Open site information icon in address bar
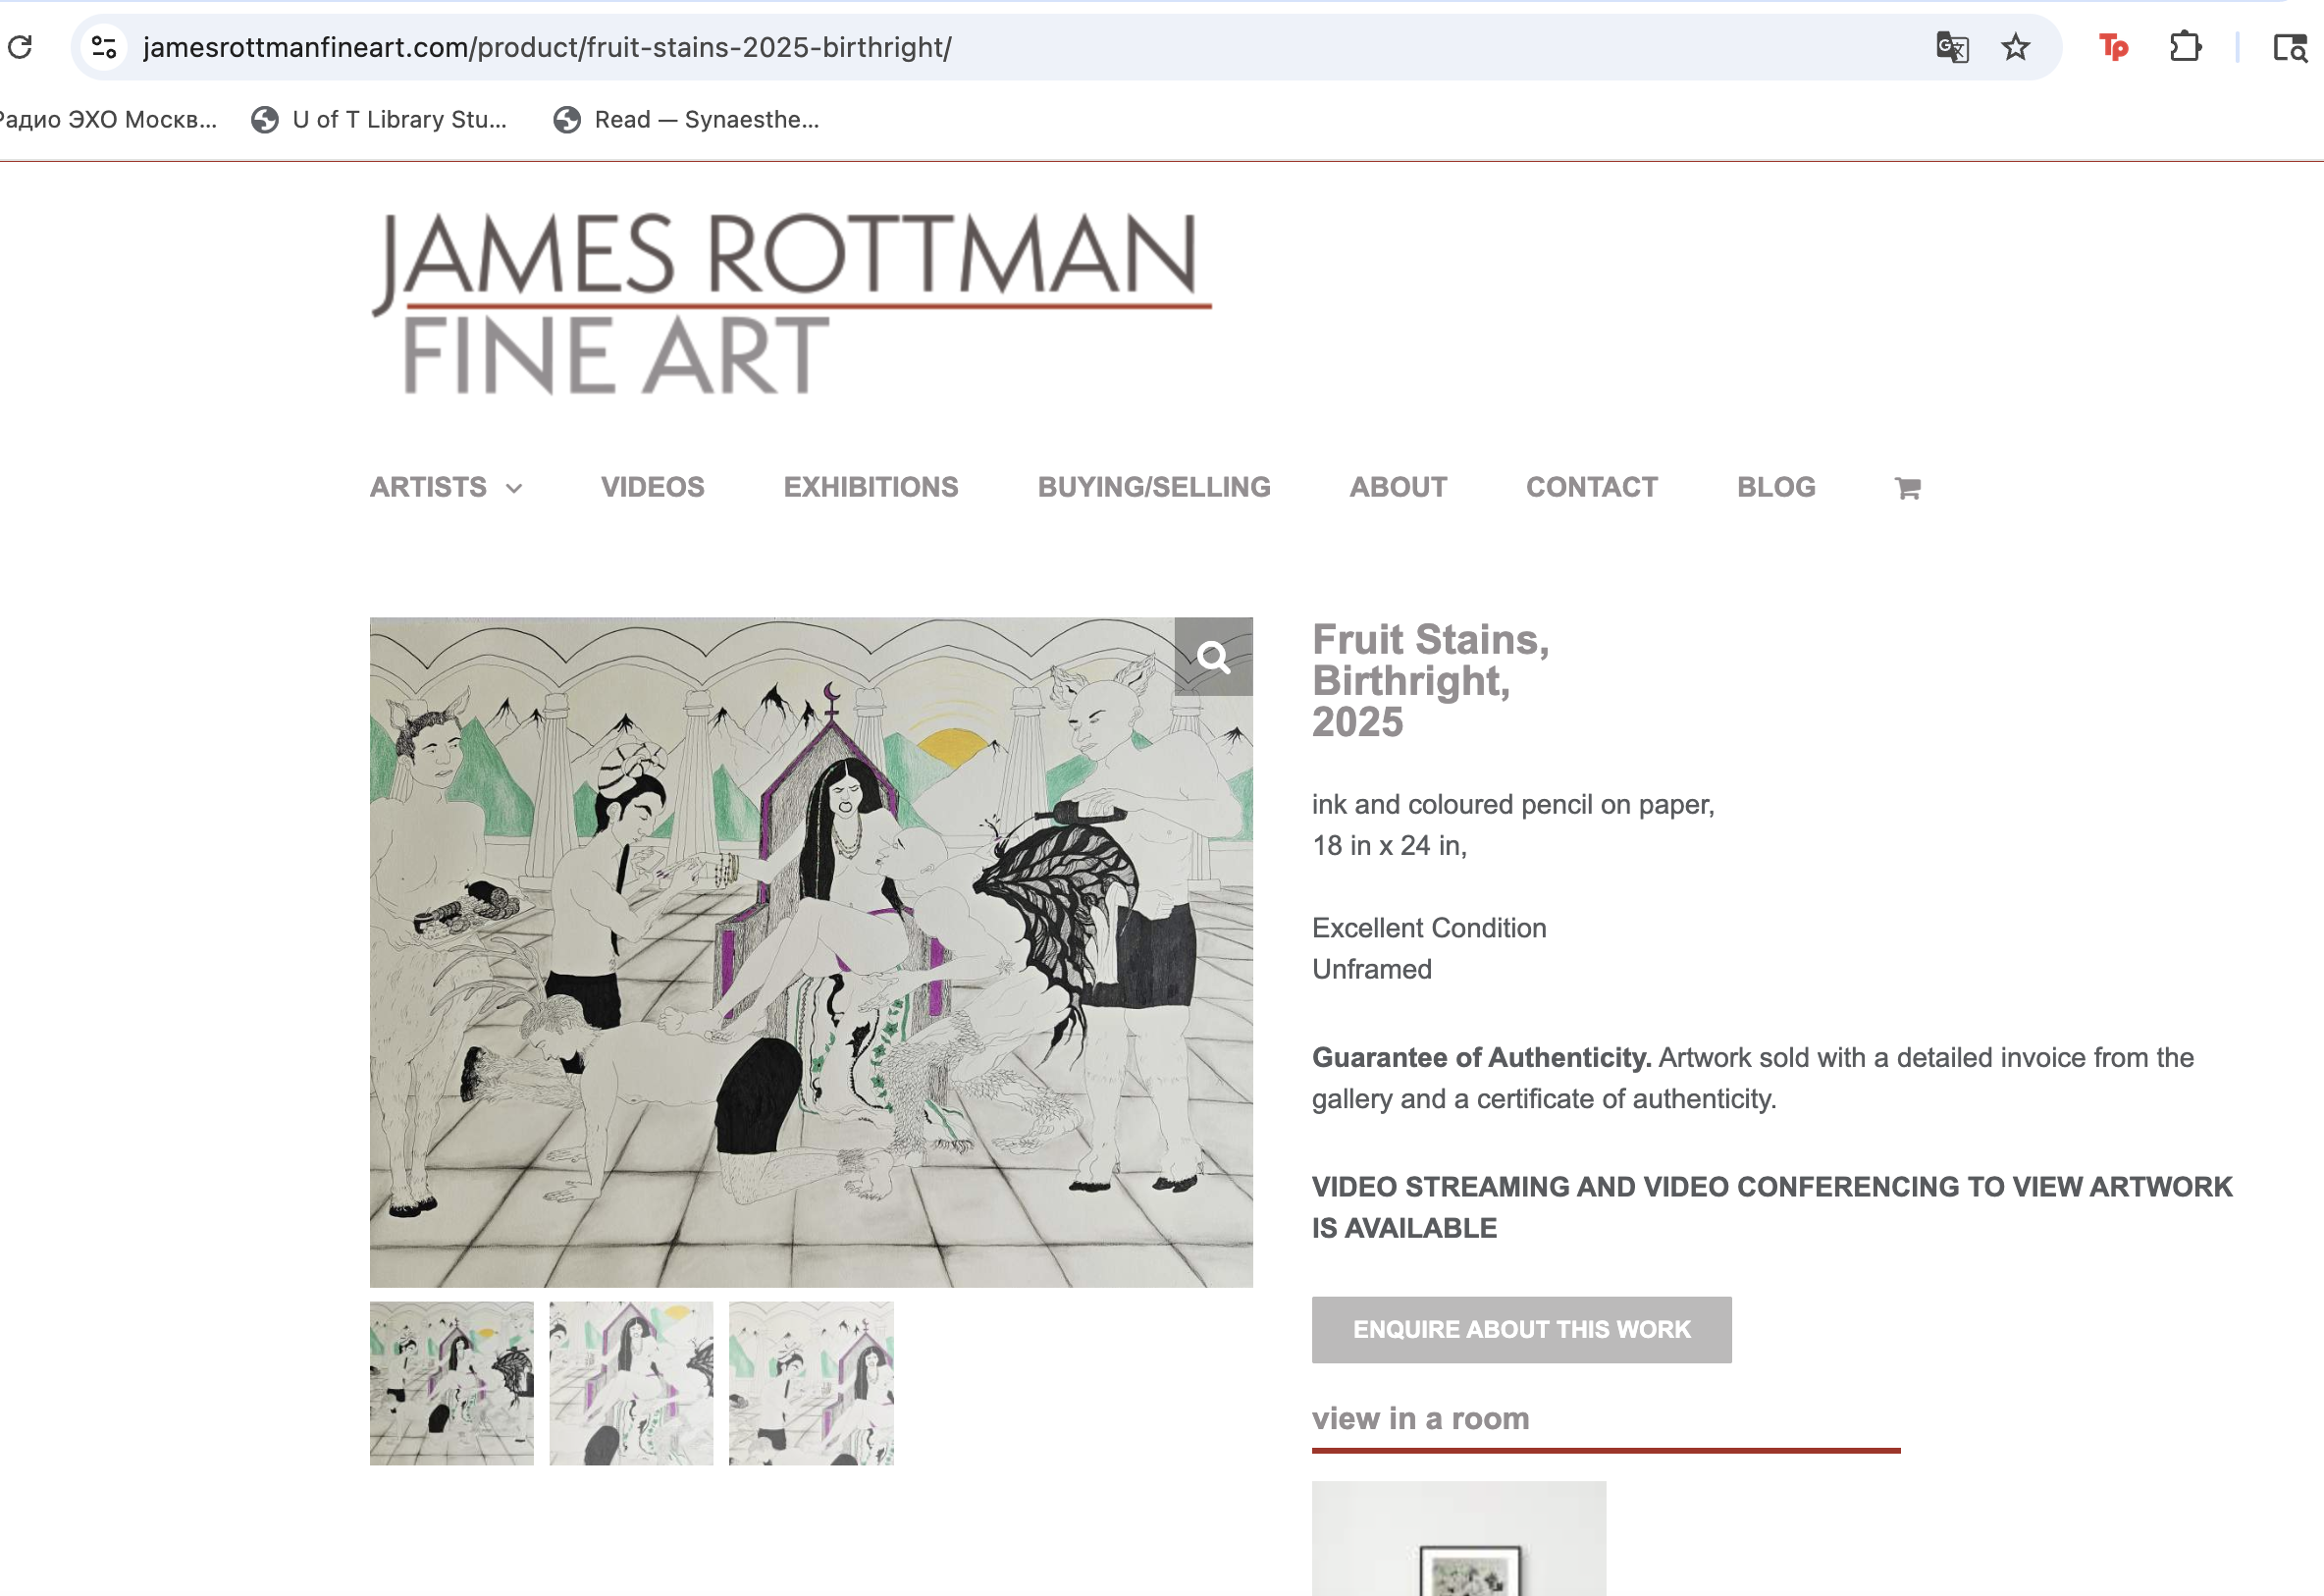Viewport: 2324px width, 1596px height. [104, 47]
